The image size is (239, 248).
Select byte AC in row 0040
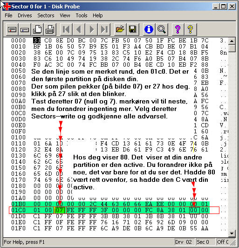click(48, 65)
